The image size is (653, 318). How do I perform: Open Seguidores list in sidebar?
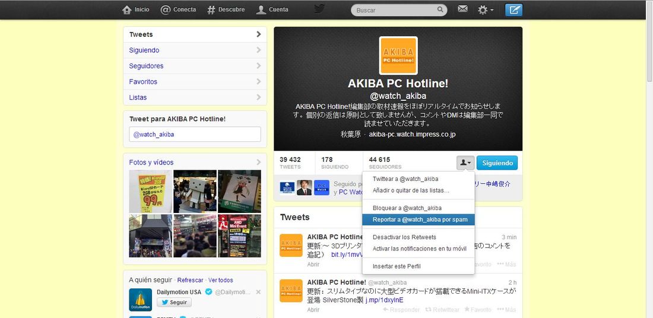[x=195, y=66]
